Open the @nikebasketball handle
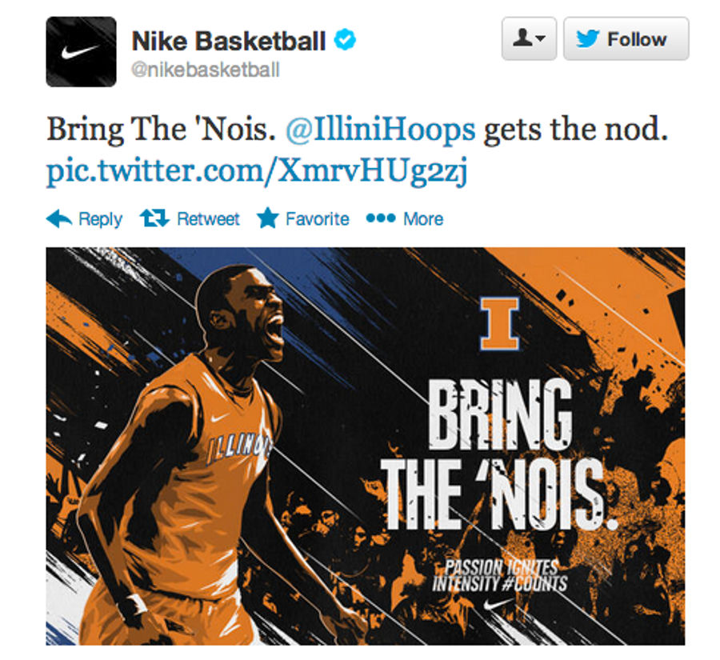720x660 pixels. [206, 70]
